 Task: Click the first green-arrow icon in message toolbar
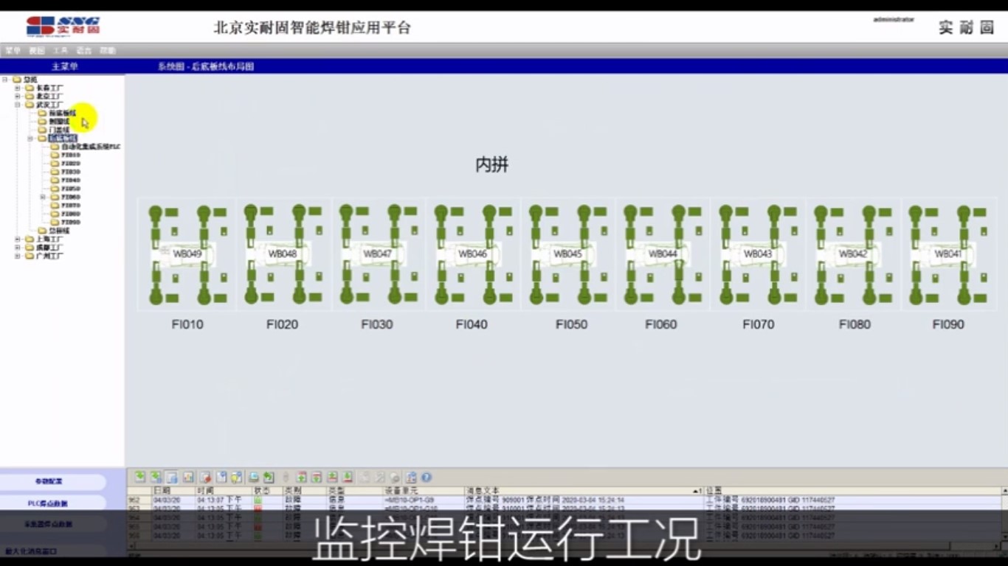point(139,478)
